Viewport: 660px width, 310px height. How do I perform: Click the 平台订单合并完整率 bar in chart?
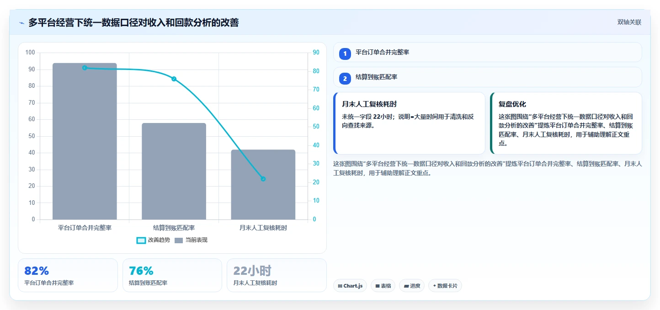coord(85,141)
